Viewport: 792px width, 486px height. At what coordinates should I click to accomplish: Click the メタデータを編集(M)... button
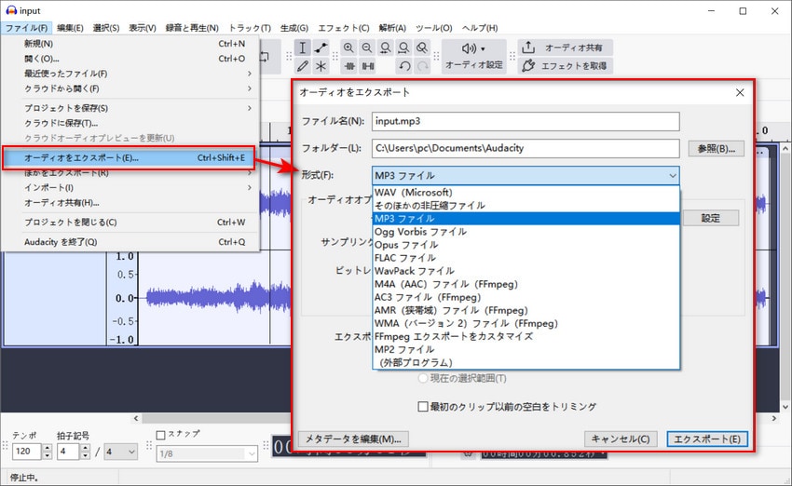[x=353, y=439]
